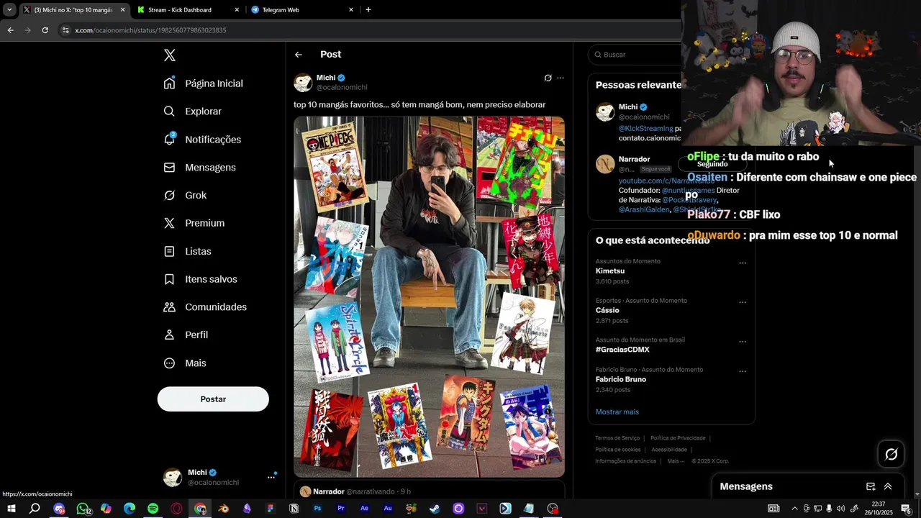Open the Windows Start menu

coord(11,509)
